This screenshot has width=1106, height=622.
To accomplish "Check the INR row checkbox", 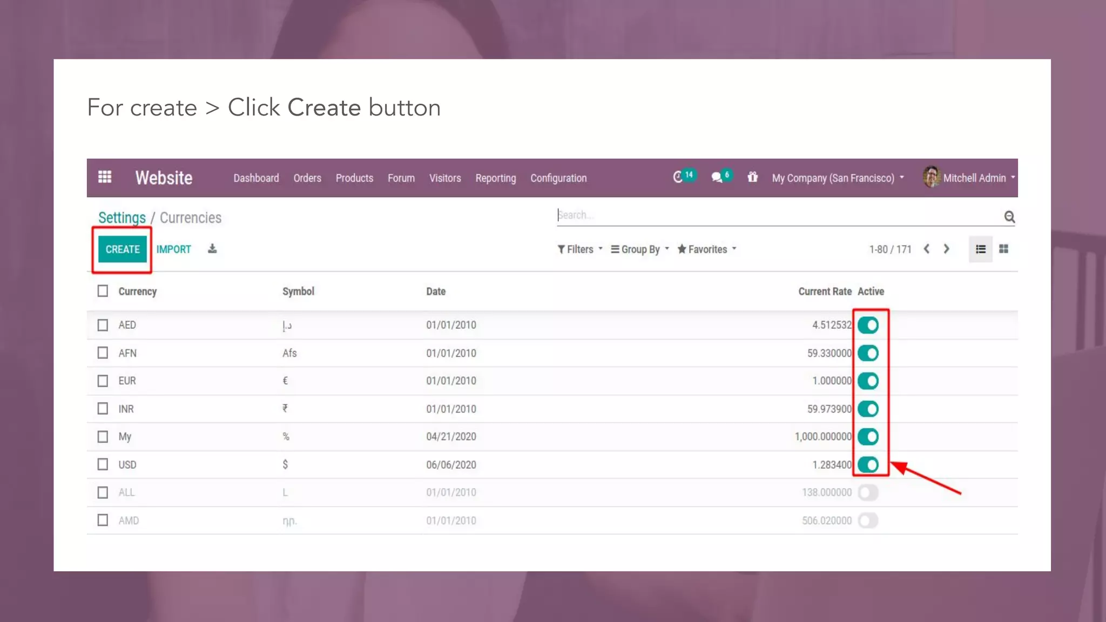I will [103, 409].
